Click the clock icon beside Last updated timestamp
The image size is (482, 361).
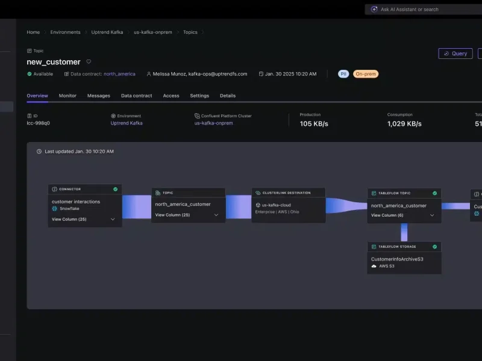click(x=39, y=152)
